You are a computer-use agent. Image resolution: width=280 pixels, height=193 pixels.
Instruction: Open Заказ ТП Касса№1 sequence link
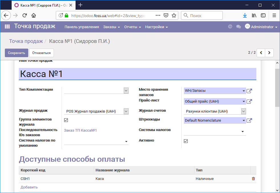click(80, 130)
